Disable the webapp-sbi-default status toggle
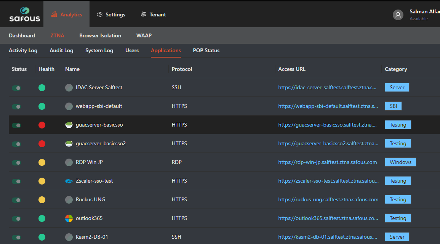Viewport: 440px width, 244px height. (x=16, y=106)
